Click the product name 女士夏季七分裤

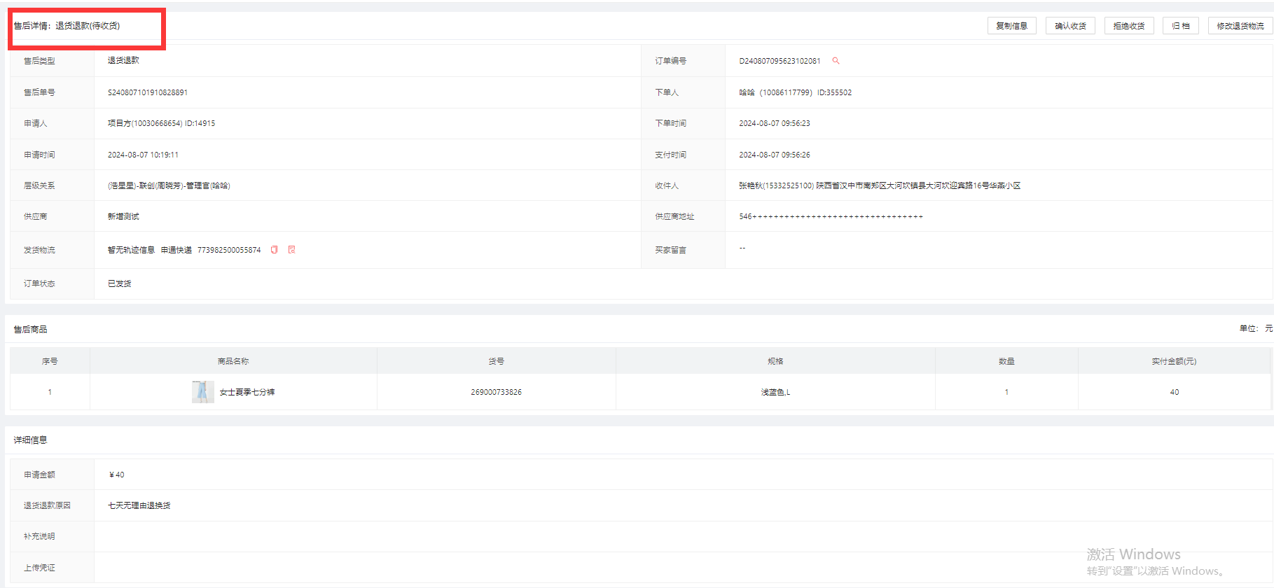tap(247, 392)
